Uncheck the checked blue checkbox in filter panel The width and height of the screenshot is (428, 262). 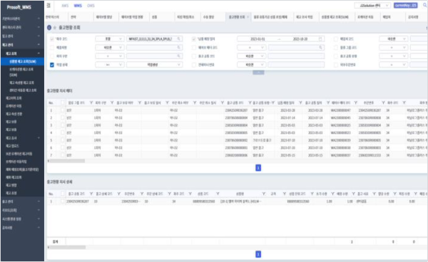(52, 65)
